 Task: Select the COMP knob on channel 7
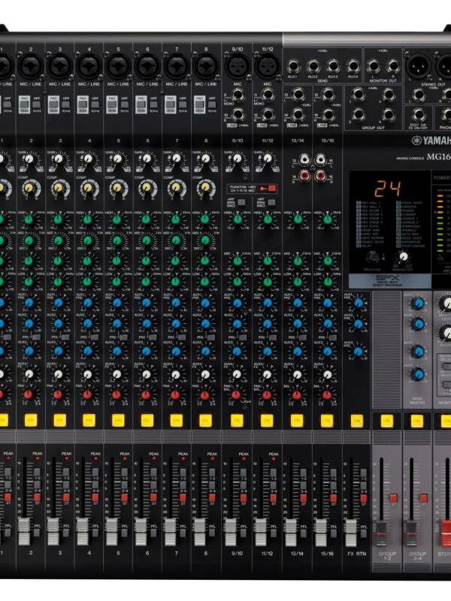(176, 187)
